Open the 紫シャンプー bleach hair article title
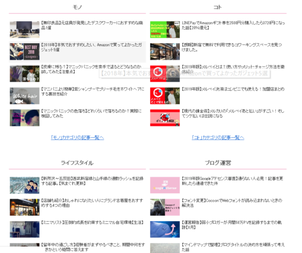 [93, 92]
